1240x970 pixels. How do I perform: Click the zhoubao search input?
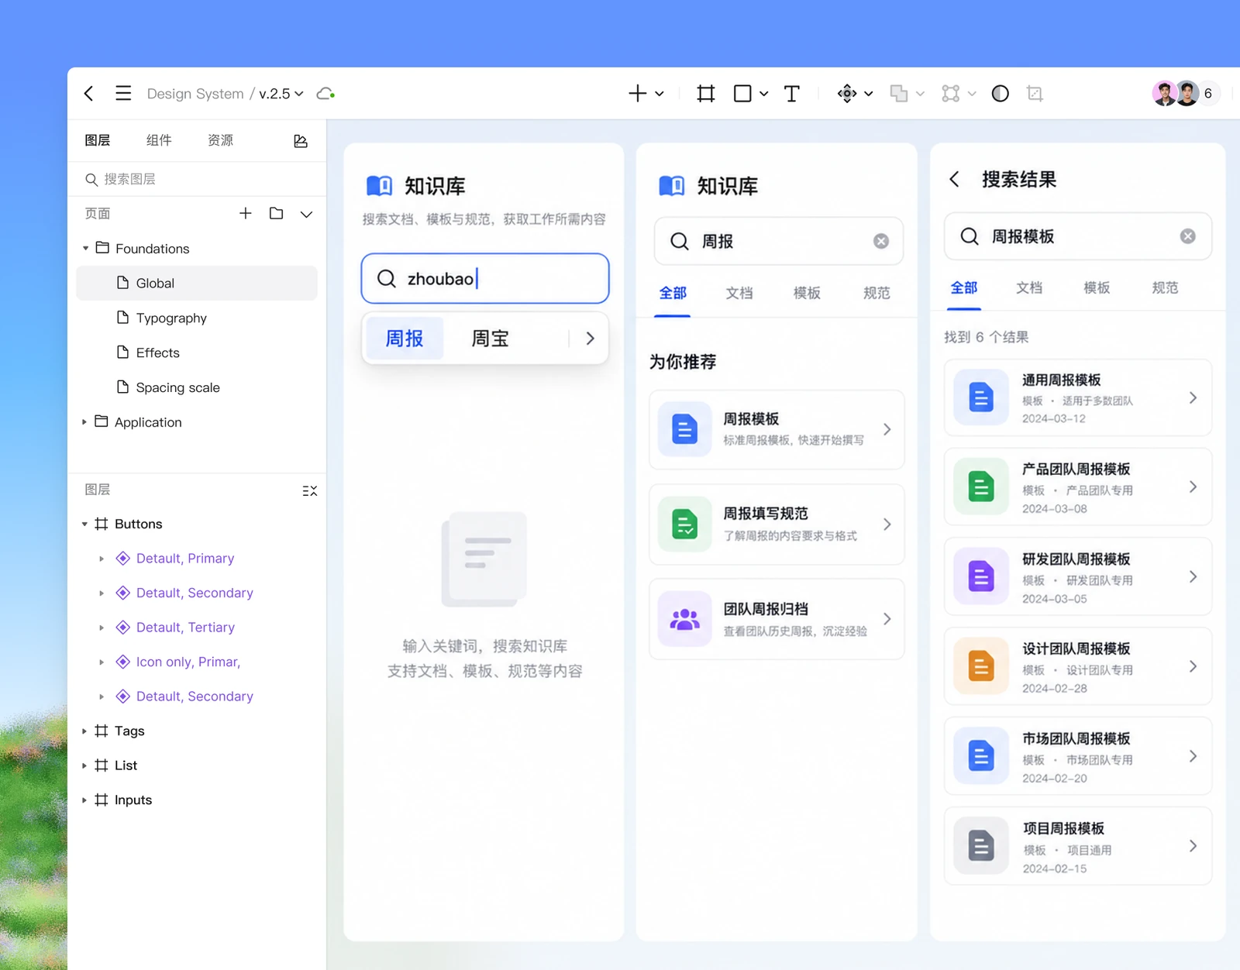point(485,279)
